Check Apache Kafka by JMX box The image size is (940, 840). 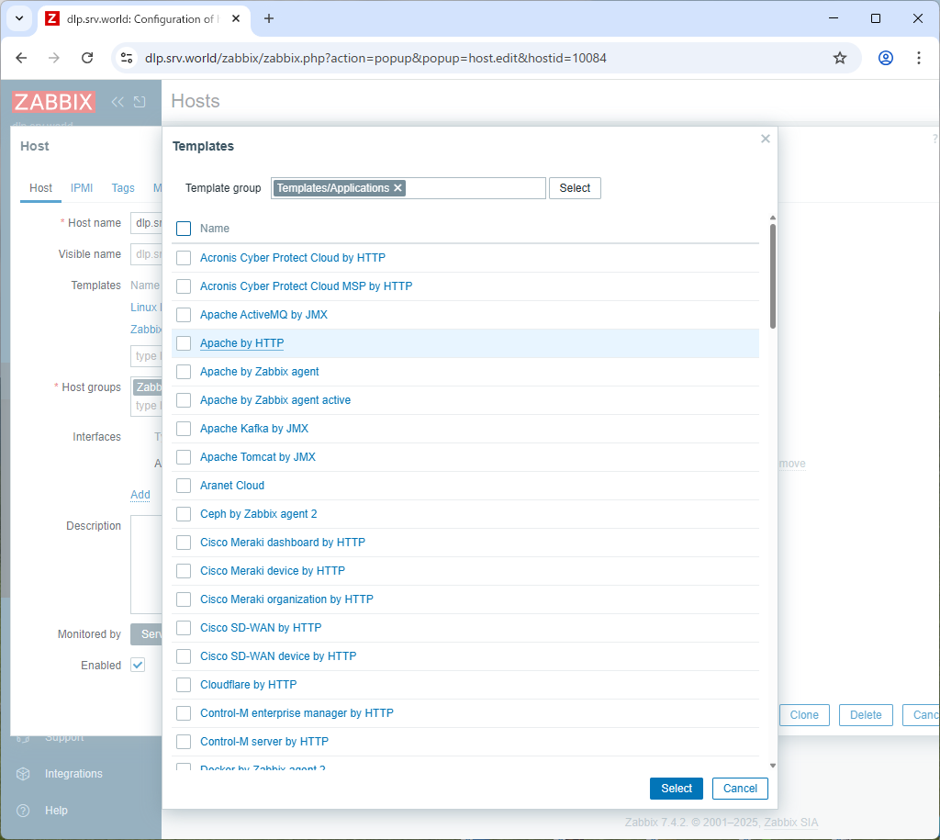tap(184, 429)
